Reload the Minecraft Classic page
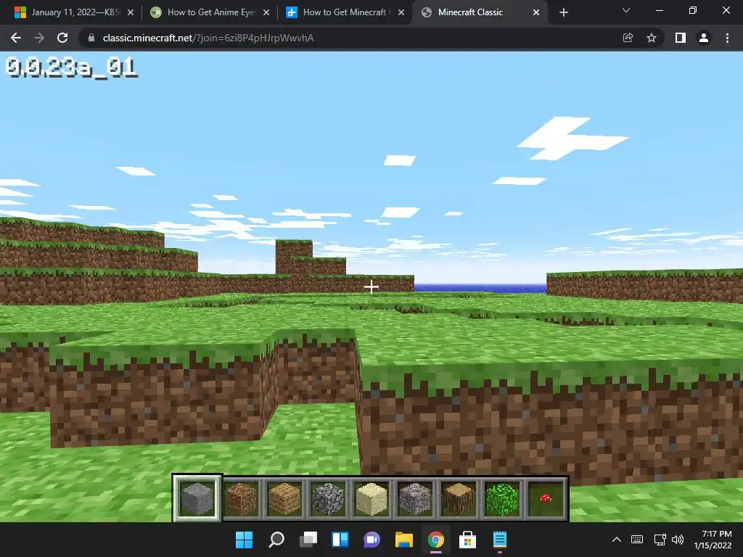The height and width of the screenshot is (557, 743). click(x=62, y=38)
